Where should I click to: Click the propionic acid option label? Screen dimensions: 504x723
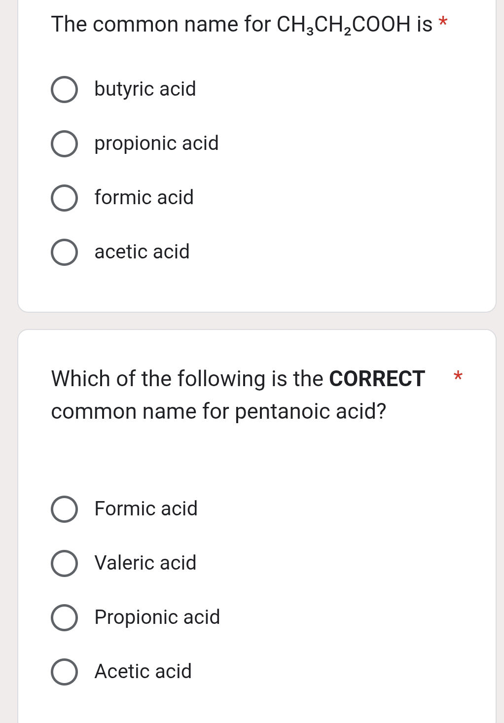click(156, 144)
